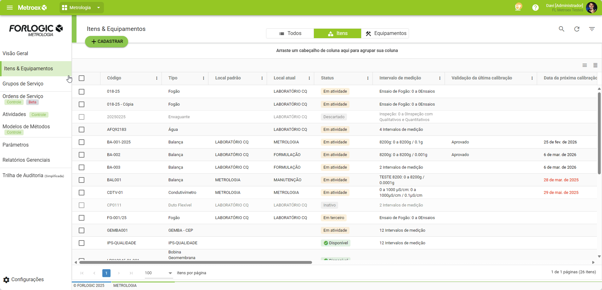Open the help question mark icon

(535, 8)
